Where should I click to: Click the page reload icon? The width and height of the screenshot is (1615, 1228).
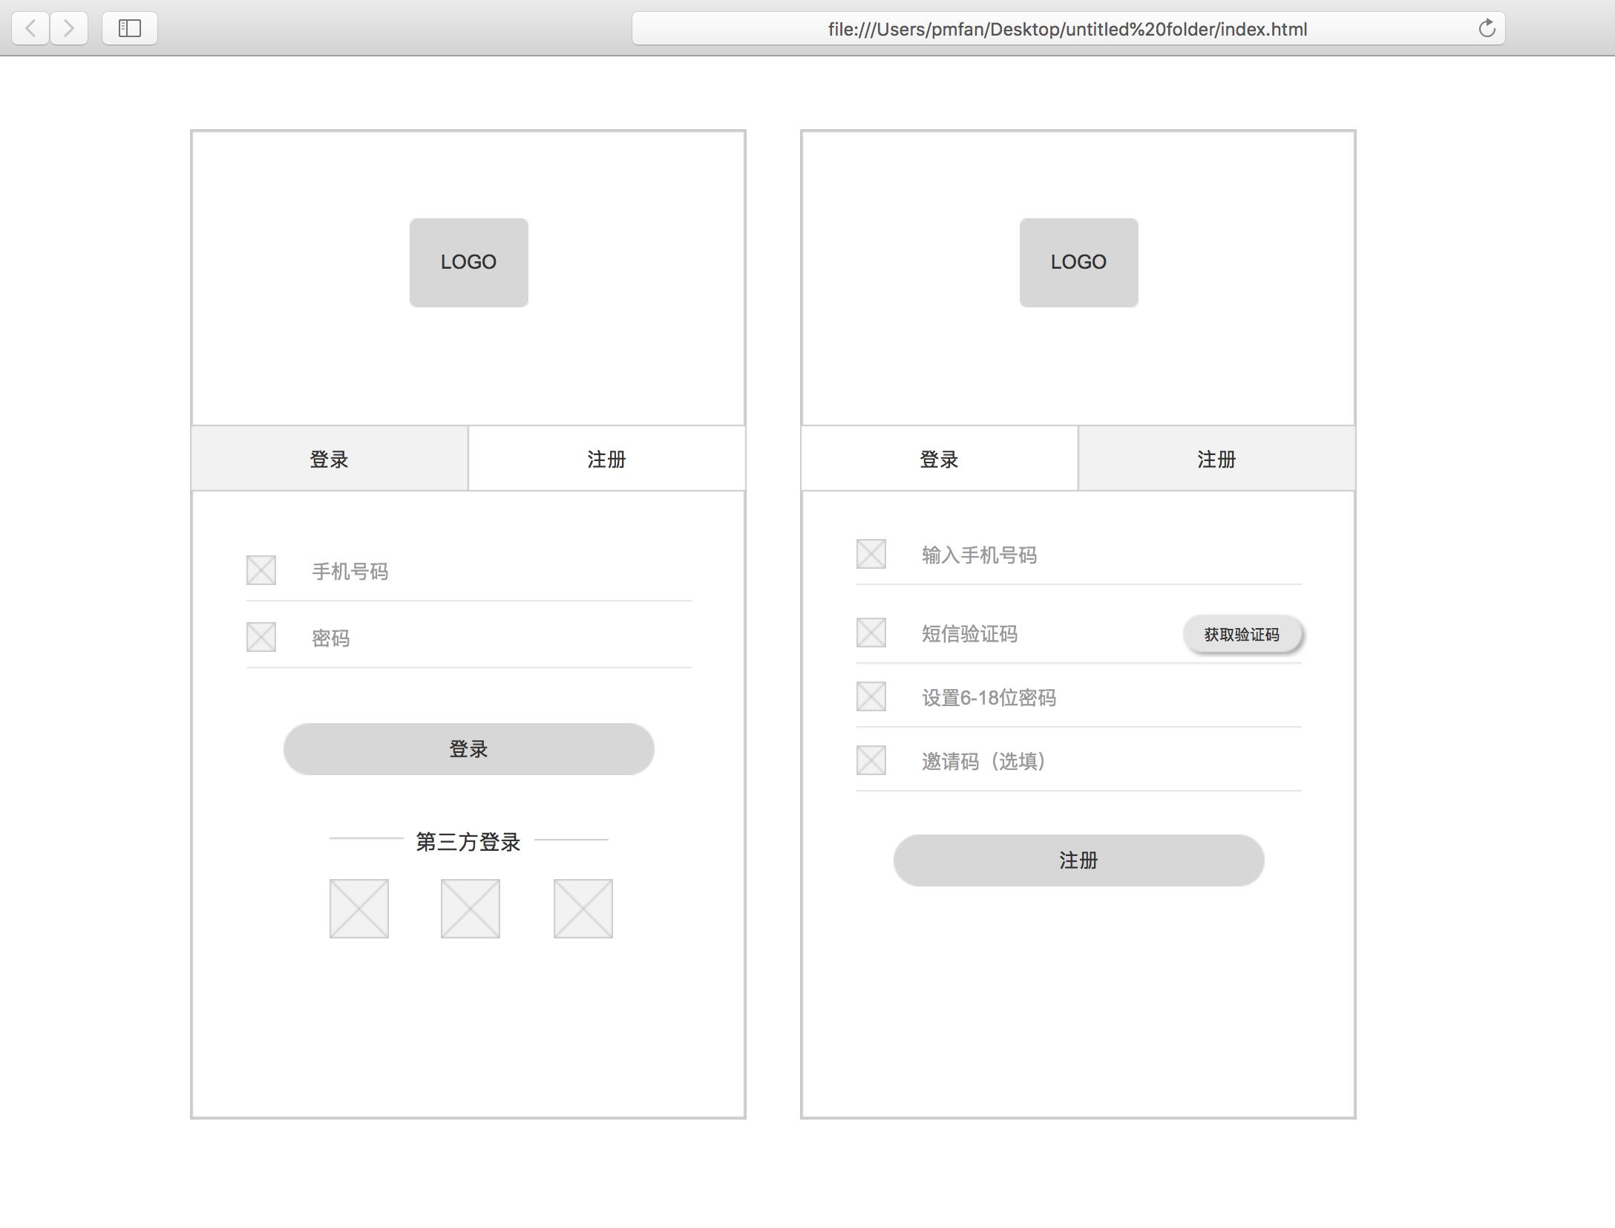[1486, 29]
